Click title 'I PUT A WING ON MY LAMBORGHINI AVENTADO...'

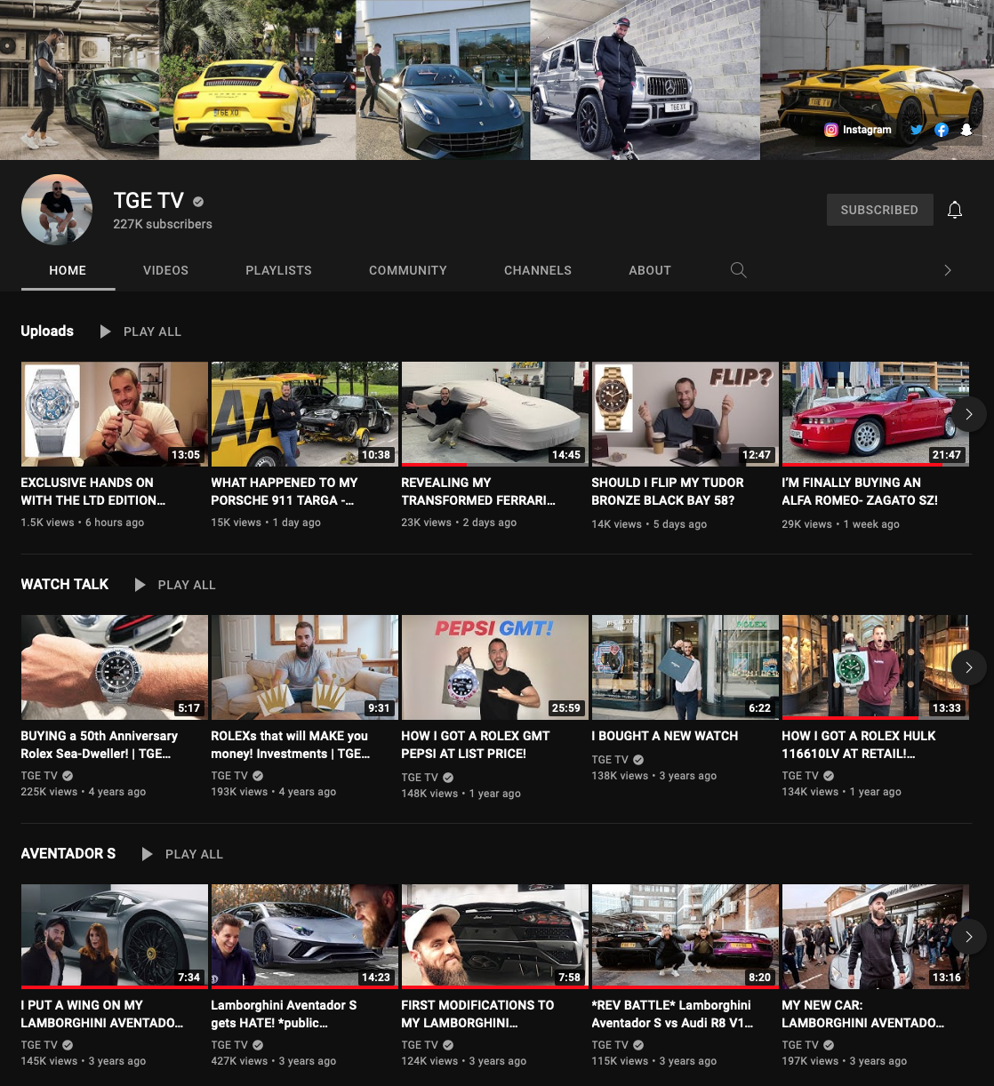pyautogui.click(x=102, y=1014)
